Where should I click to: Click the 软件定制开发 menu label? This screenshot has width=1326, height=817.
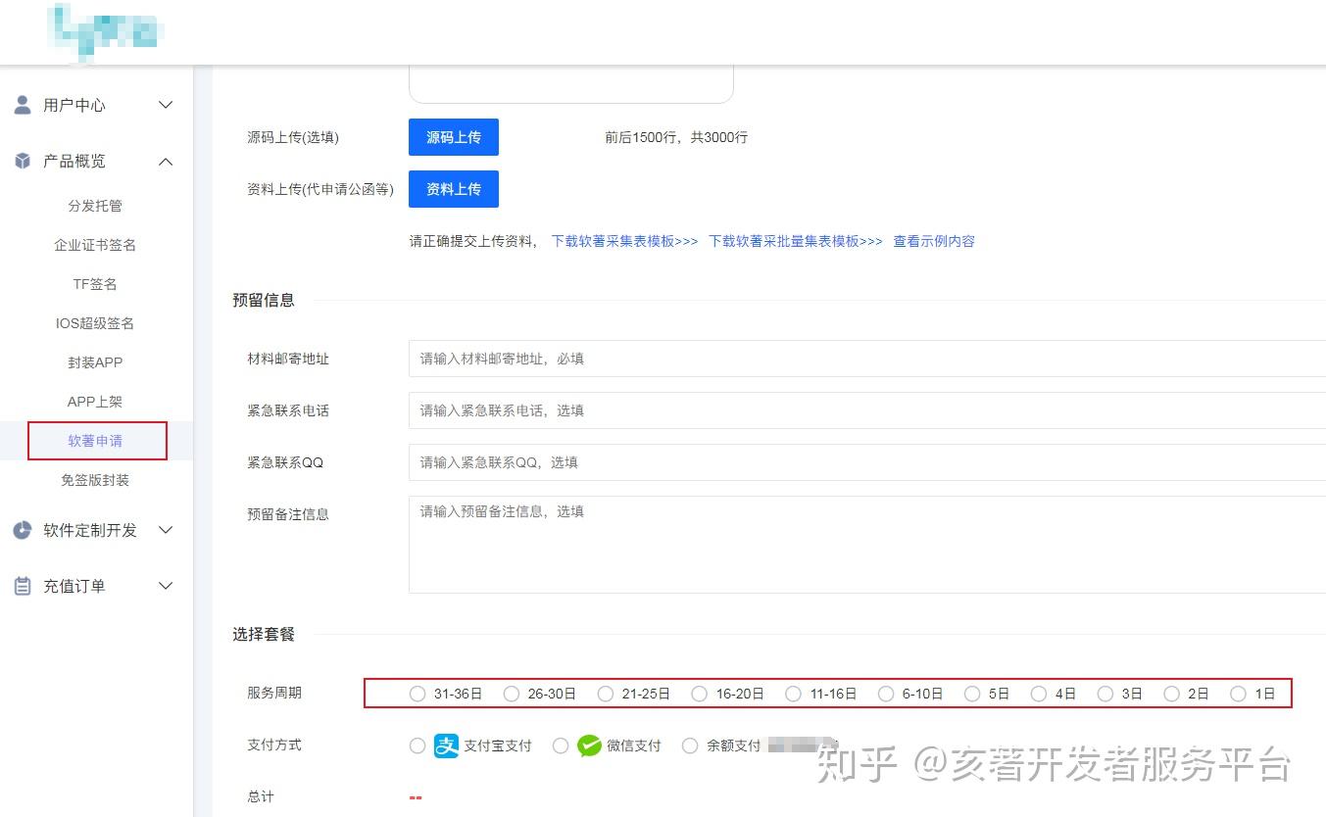pyautogui.click(x=90, y=530)
